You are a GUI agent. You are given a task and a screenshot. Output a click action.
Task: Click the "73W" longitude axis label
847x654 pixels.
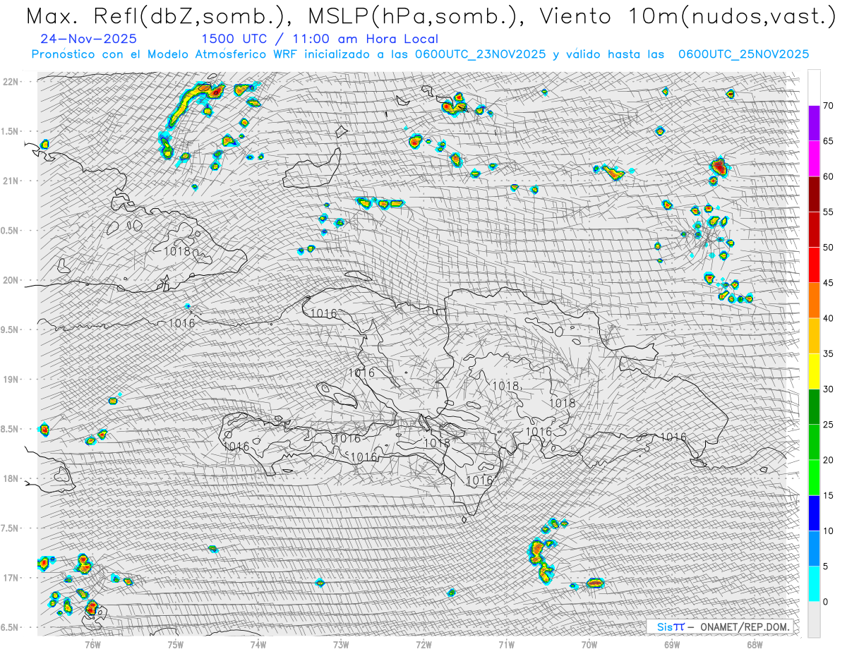[x=341, y=643]
